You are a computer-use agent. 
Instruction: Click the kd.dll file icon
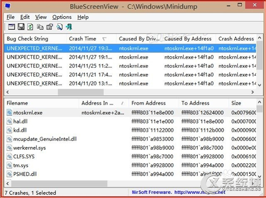(x=9, y=130)
